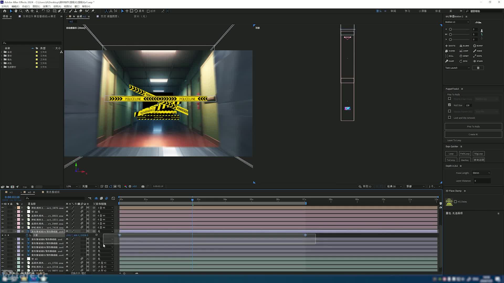The width and height of the screenshot is (504, 283).
Task: Open the 窗口 menu
Action: click(x=77, y=6)
